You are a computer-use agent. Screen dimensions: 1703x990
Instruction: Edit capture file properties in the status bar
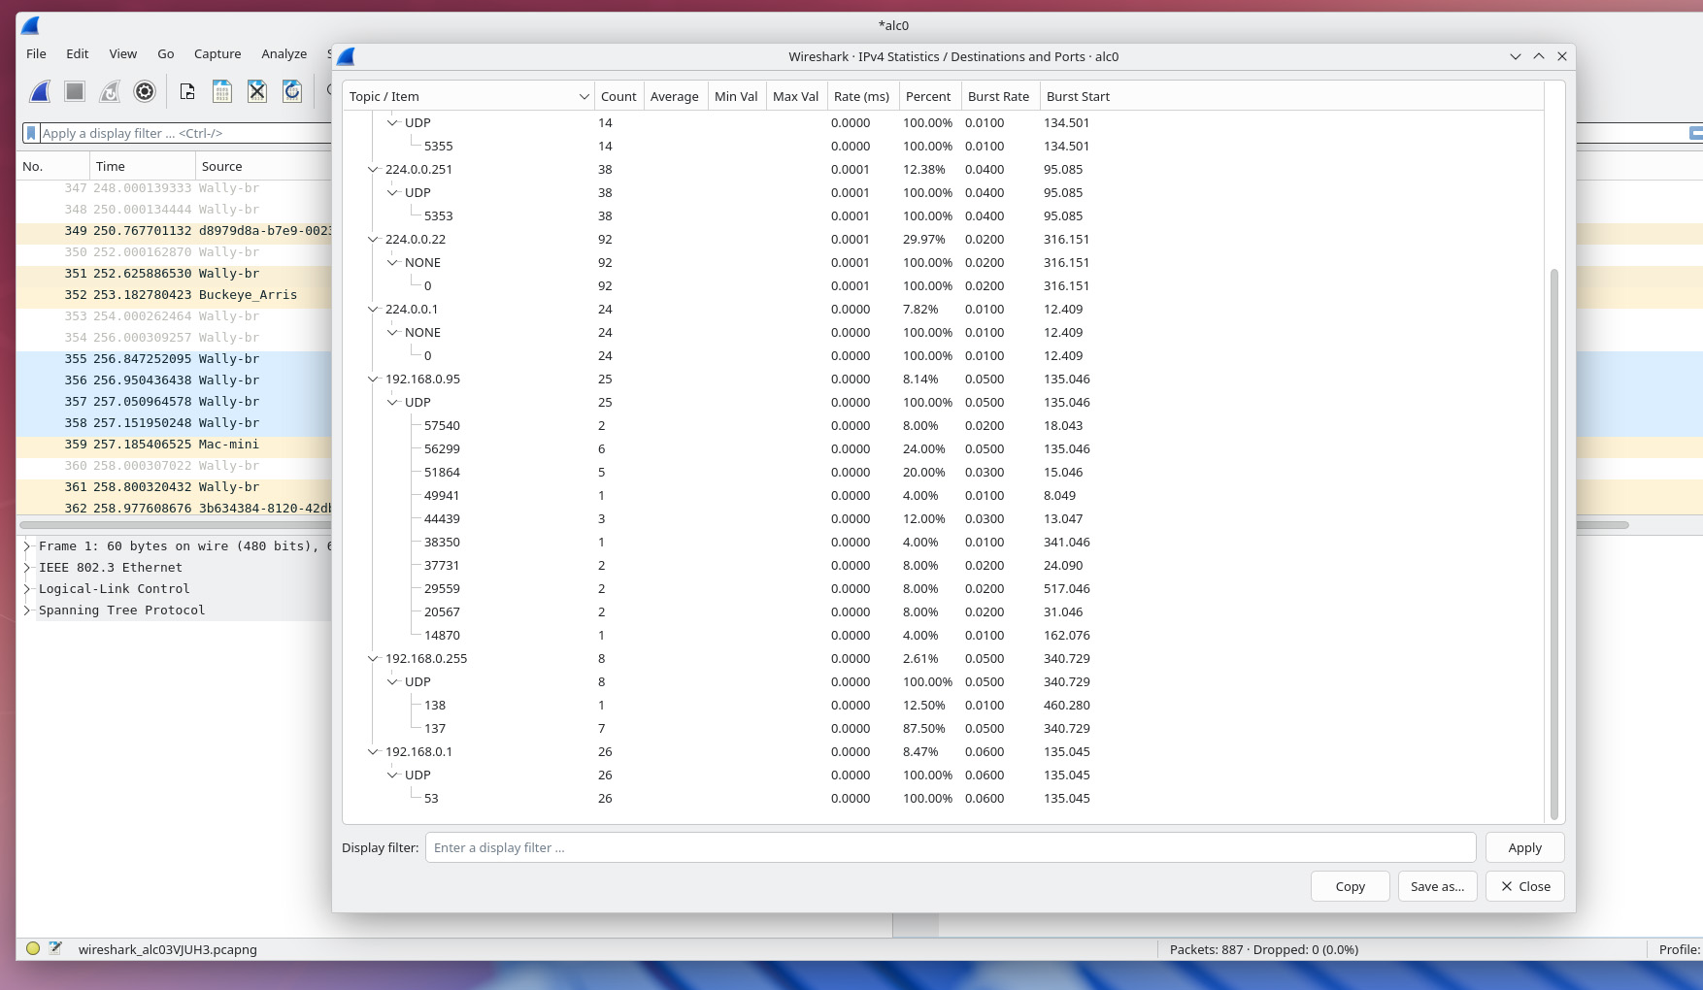(55, 949)
